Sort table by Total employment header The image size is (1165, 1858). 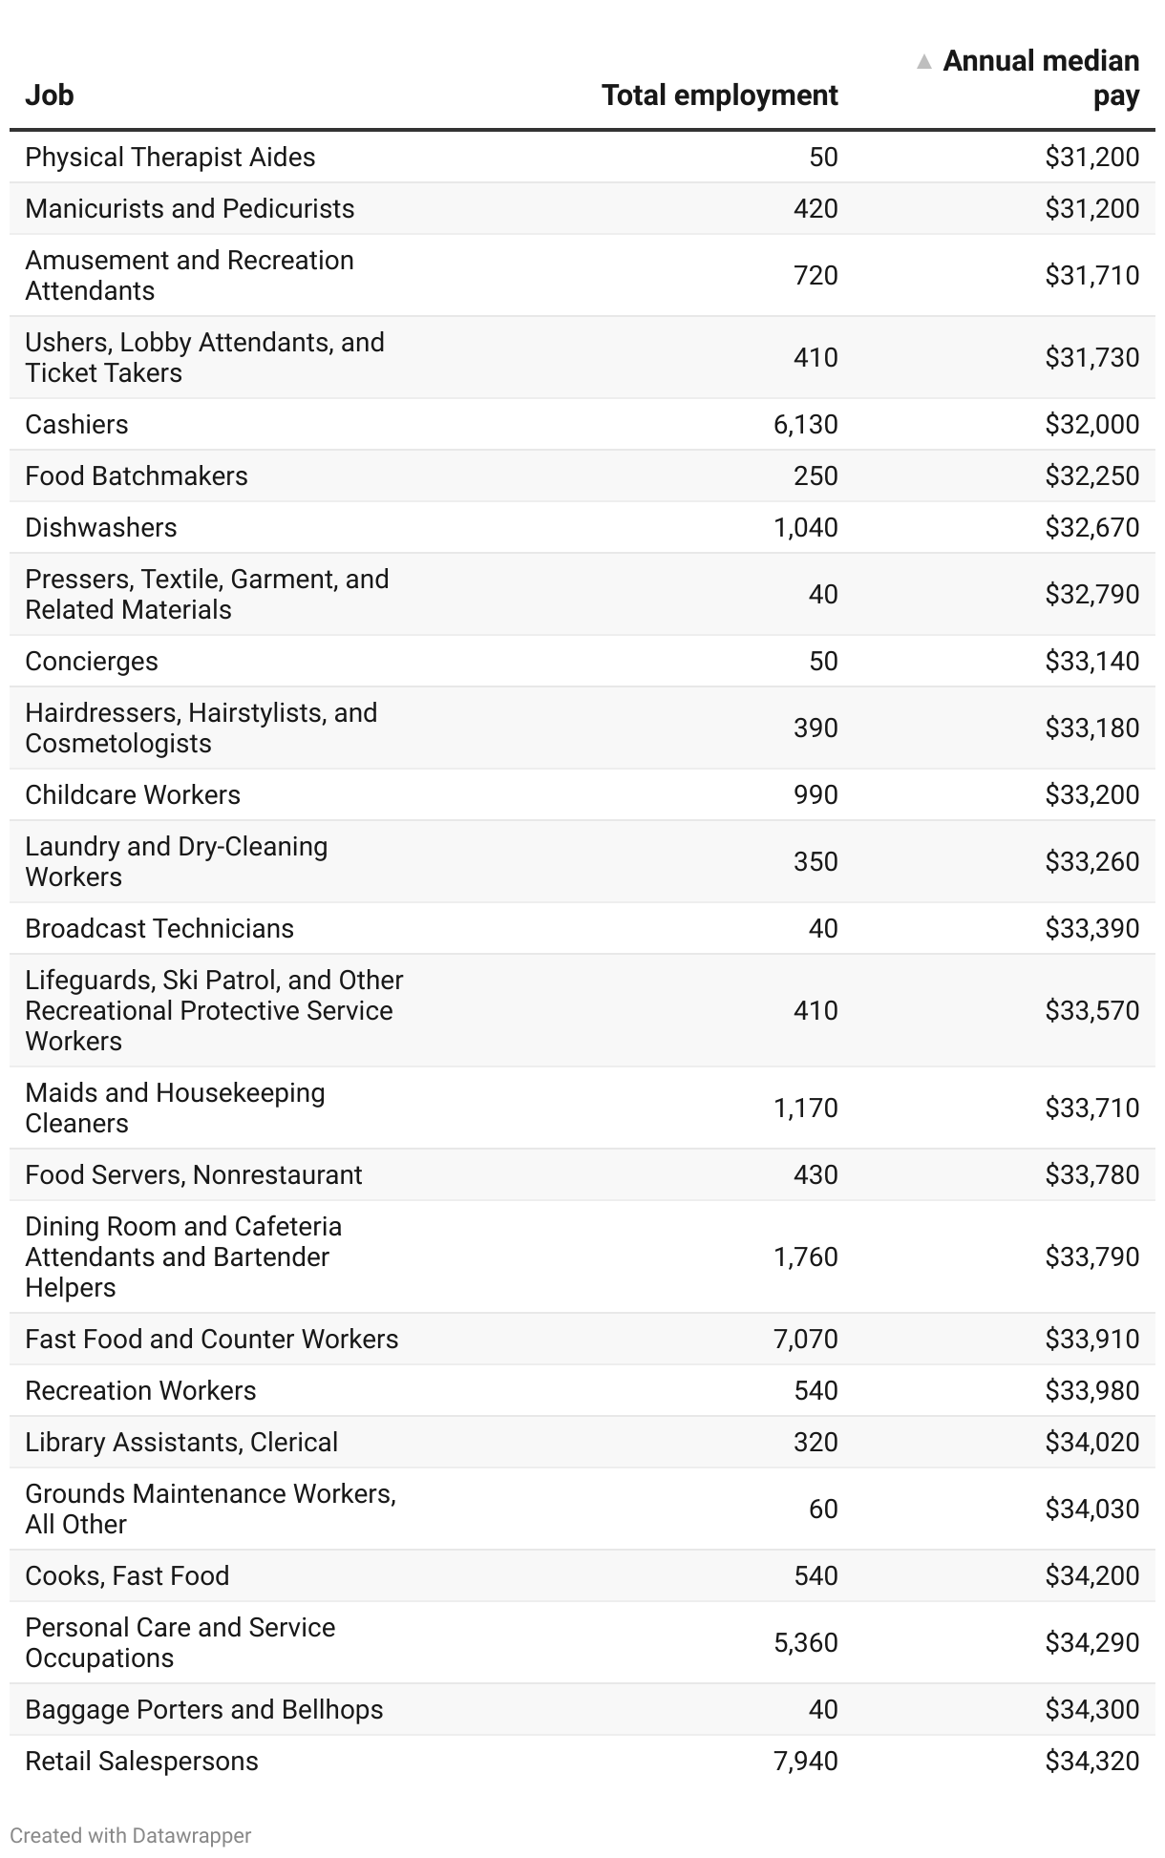point(720,95)
